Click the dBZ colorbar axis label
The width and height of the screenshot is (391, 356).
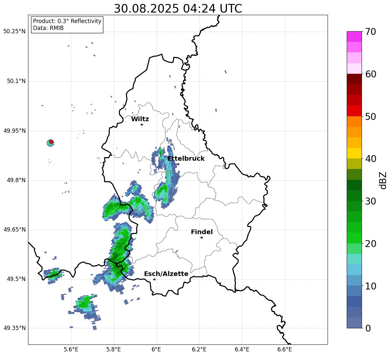(383, 180)
